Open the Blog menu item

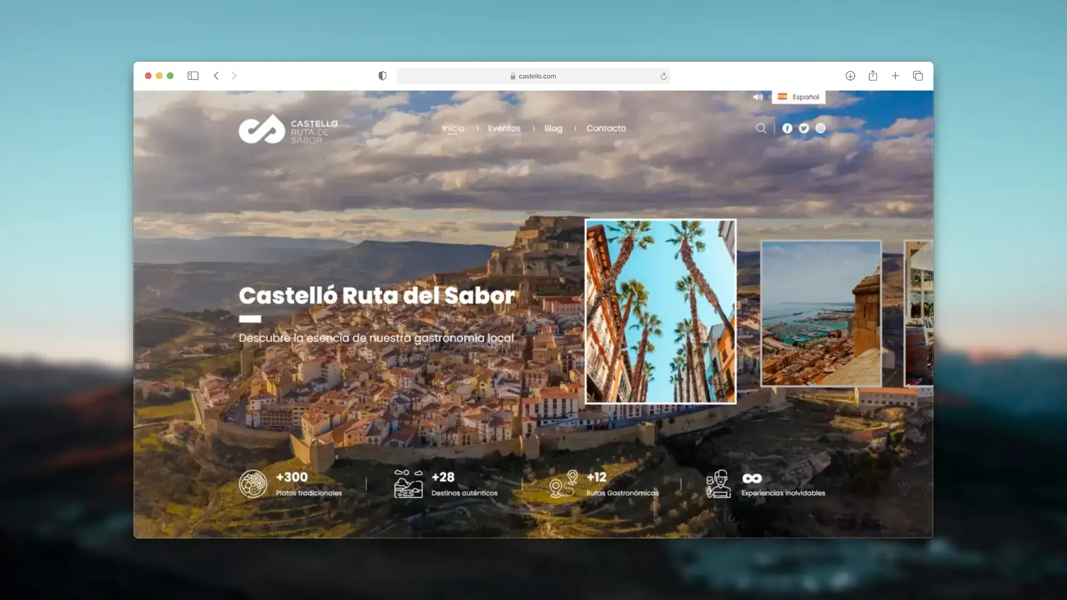[553, 128]
